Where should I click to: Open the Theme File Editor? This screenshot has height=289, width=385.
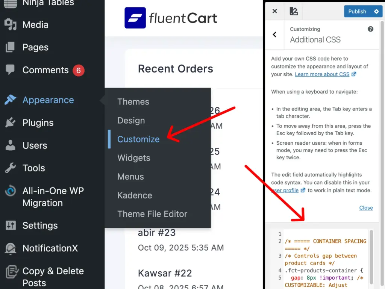(152, 214)
